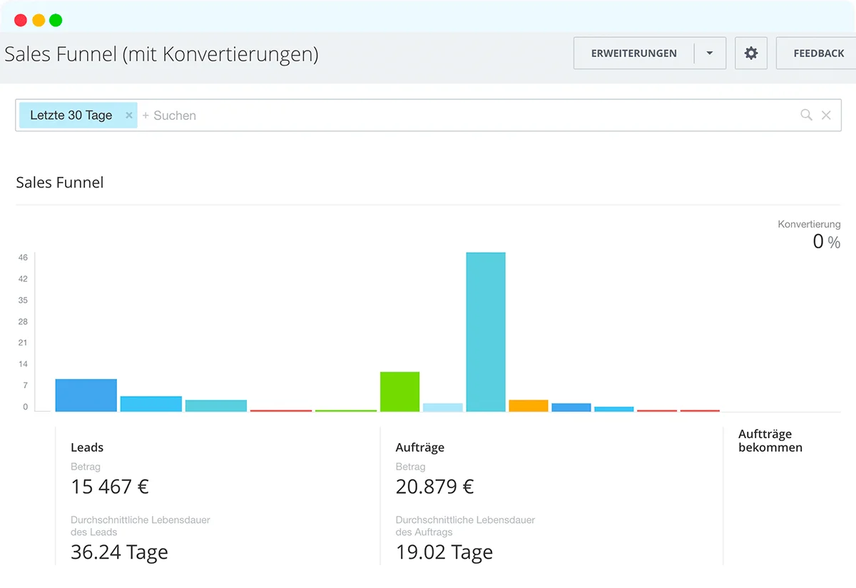Remove the Letzte 30 Tage filter chip

click(129, 115)
